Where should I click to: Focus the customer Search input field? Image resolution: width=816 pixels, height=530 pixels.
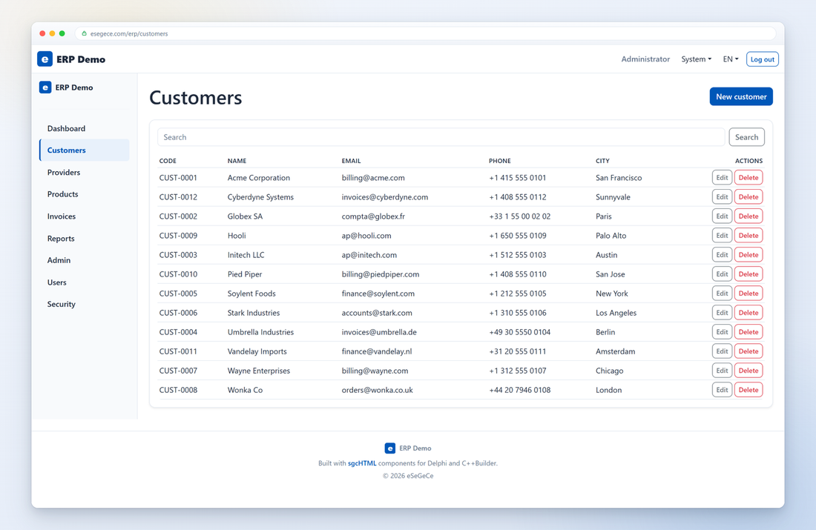[x=441, y=137]
